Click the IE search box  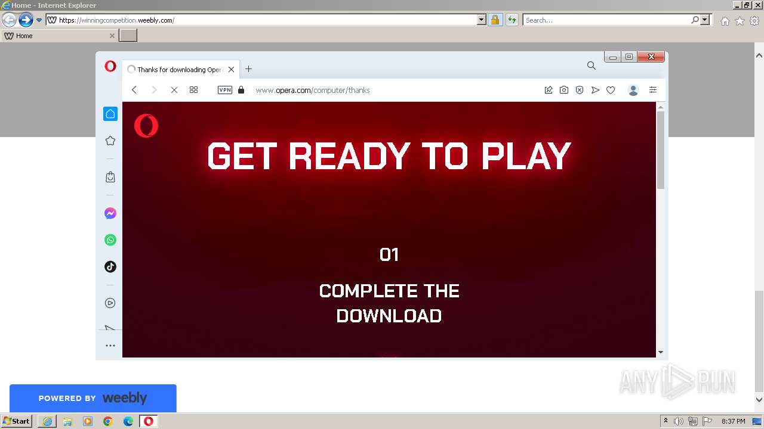pyautogui.click(x=606, y=20)
